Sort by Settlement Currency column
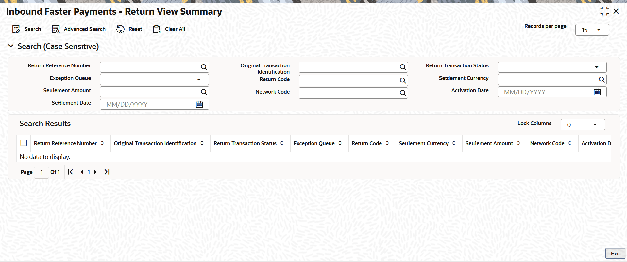Viewport: 627px width, 262px height. (454, 143)
